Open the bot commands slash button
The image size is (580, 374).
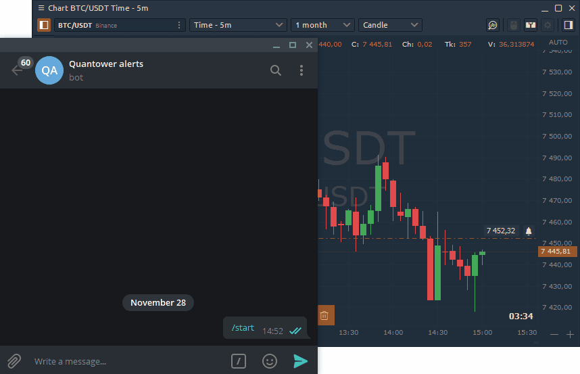tap(239, 361)
